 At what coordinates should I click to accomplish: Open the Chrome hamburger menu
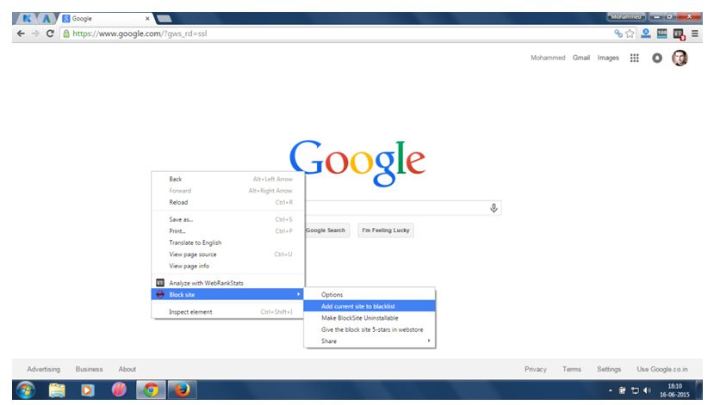694,34
